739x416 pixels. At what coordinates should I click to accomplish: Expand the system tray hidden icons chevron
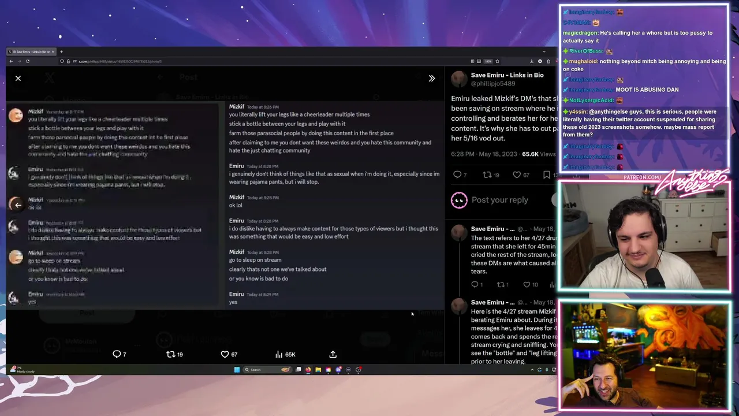click(x=532, y=370)
